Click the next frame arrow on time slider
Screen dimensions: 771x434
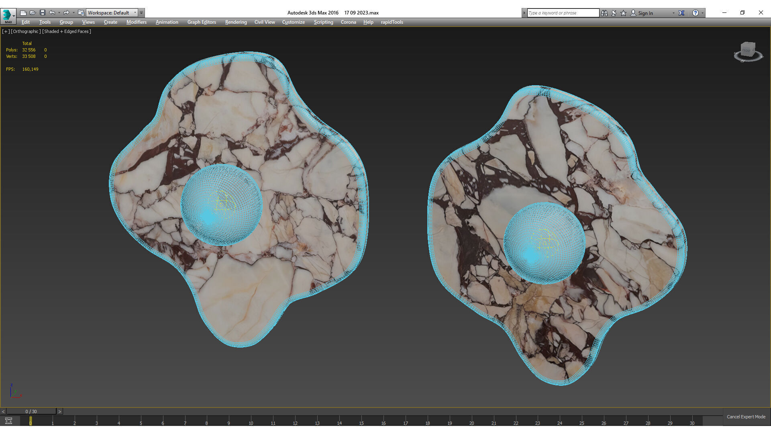pos(60,411)
